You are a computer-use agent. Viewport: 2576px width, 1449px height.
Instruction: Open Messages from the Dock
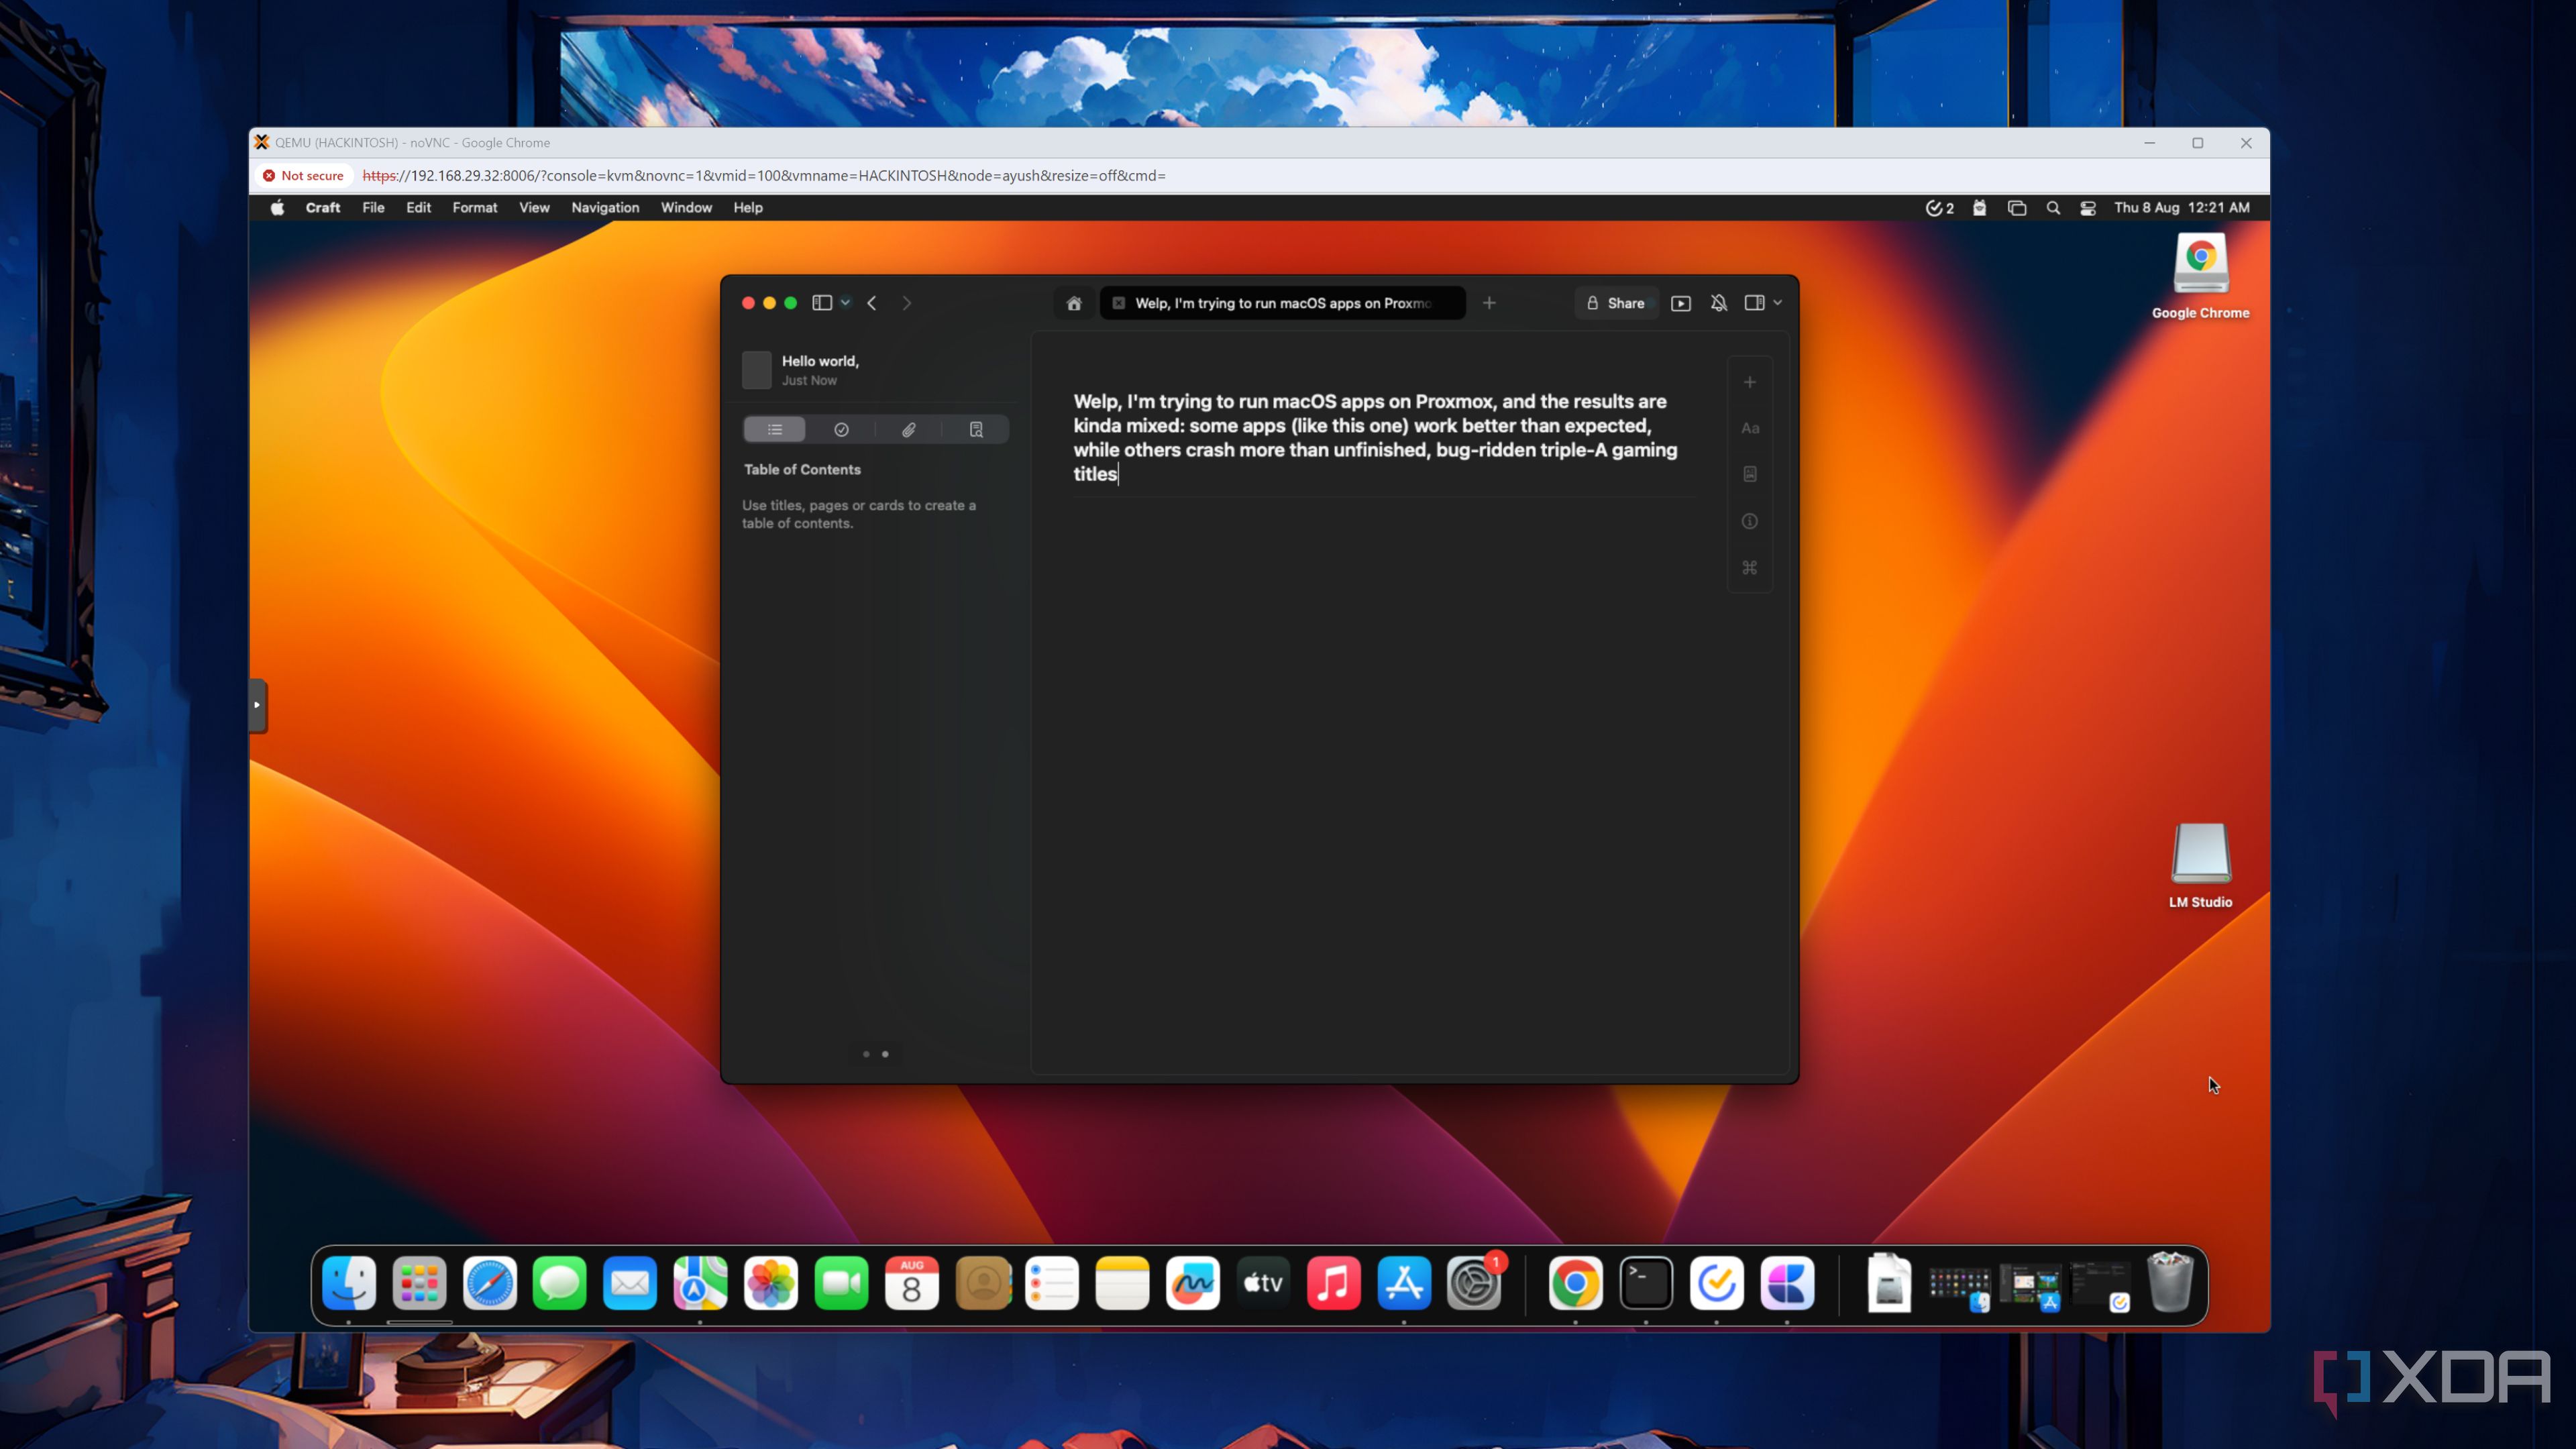560,1283
